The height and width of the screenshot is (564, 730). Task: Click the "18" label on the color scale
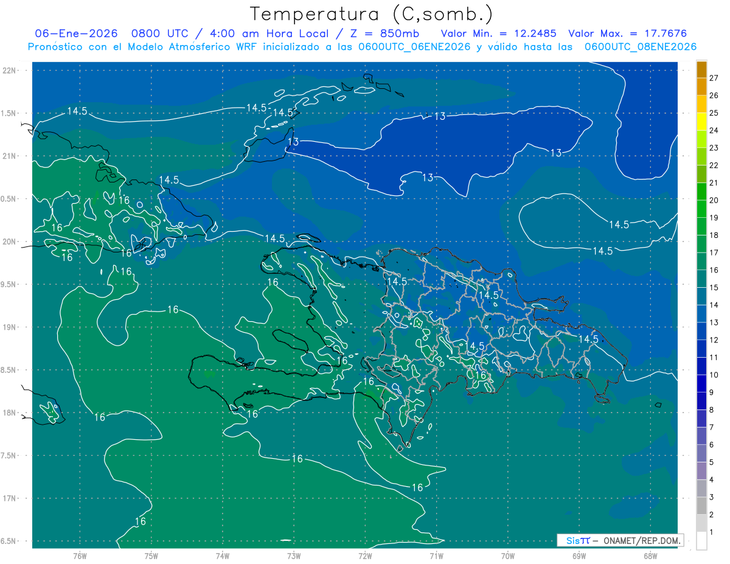click(x=714, y=235)
